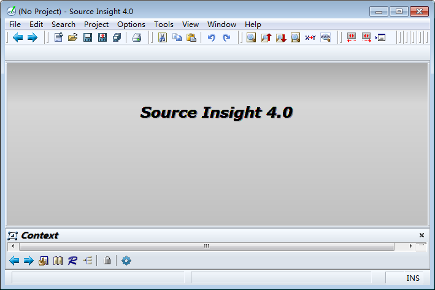Open the Search menu
This screenshot has width=435, height=290.
[64, 25]
